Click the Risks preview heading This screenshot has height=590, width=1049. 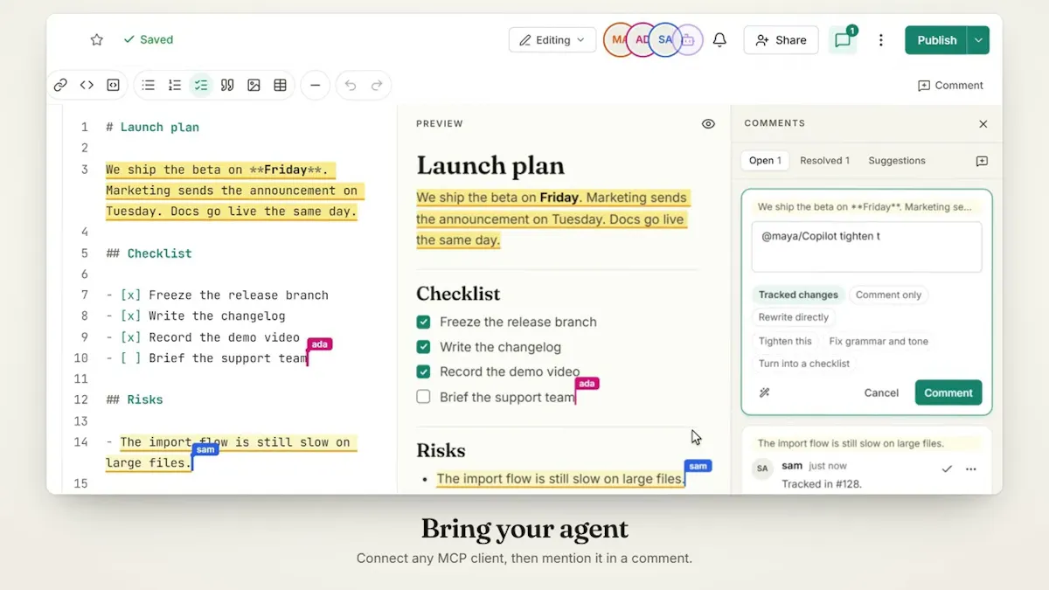[x=441, y=450]
